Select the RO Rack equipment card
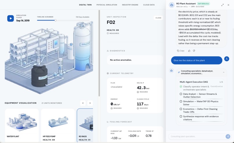 coord(85,125)
